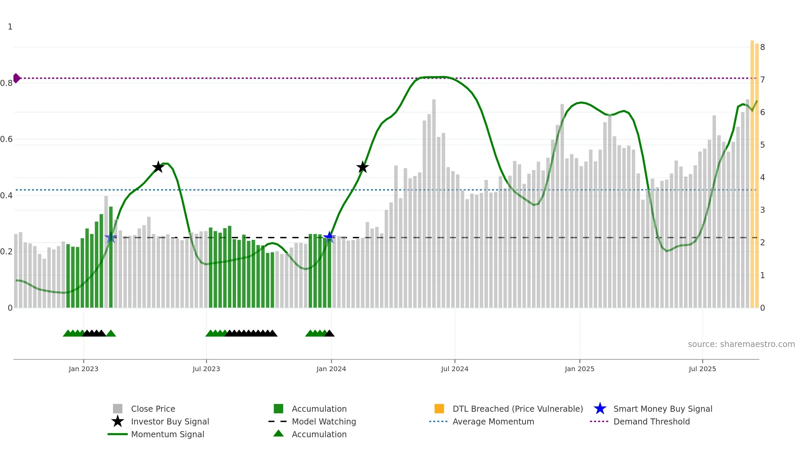The width and height of the screenshot is (807, 453).
Task: Click the orange DTL Breached legend square
Action: coord(439,409)
